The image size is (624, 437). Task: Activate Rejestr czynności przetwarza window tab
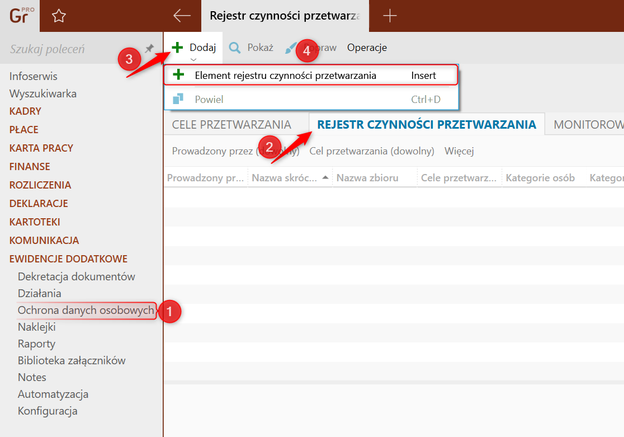click(x=285, y=16)
